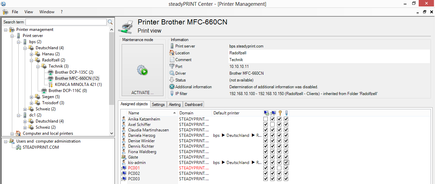Click the Print server node icon
This screenshot has width=435, height=184.
pyautogui.click(x=18, y=36)
